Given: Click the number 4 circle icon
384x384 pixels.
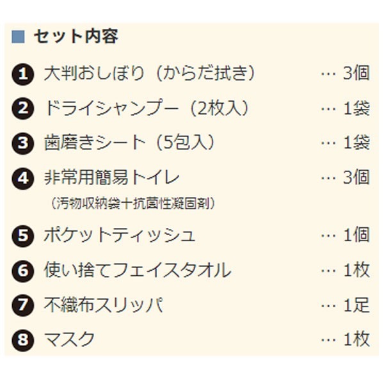Looking at the screenshot, I should [x=22, y=177].
